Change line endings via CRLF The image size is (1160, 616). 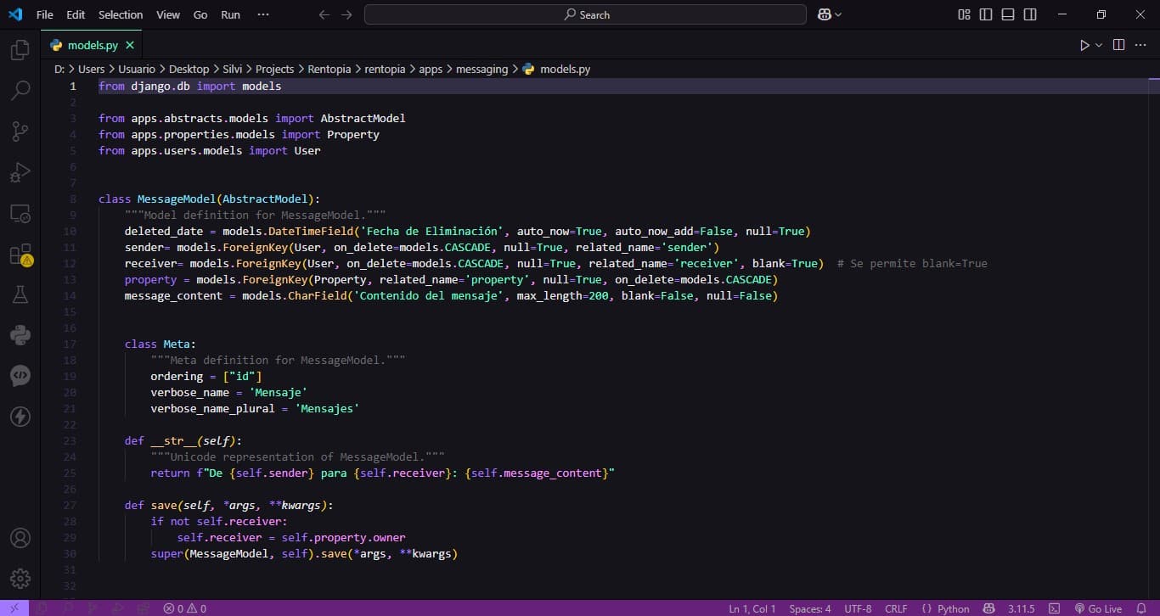tap(896, 608)
